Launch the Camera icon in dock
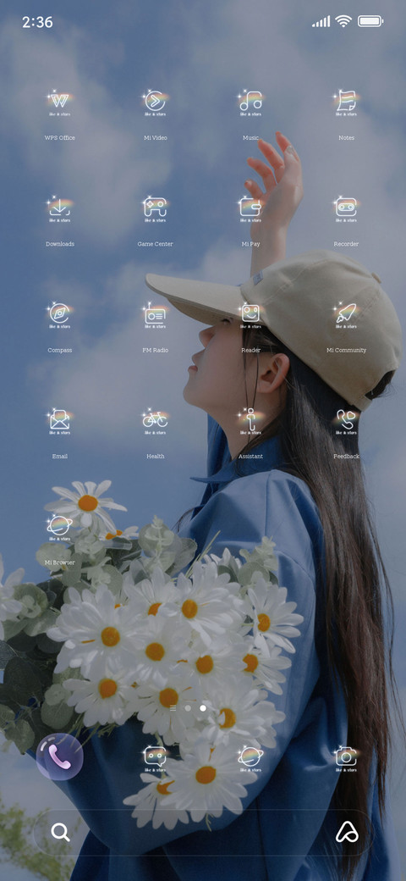 pyautogui.click(x=346, y=758)
